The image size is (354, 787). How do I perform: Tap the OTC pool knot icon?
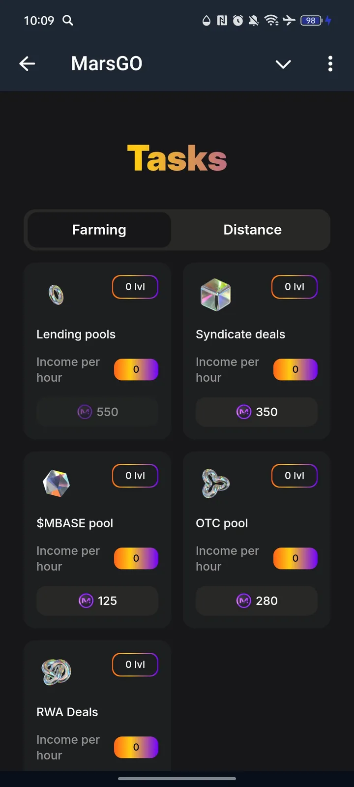tap(215, 483)
